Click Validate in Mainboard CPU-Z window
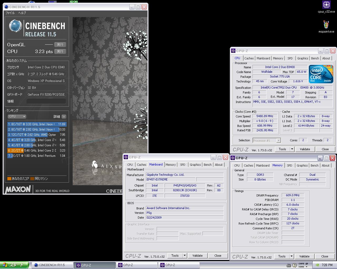Image resolution: width=337 pixels, height=269 pixels. (197, 256)
